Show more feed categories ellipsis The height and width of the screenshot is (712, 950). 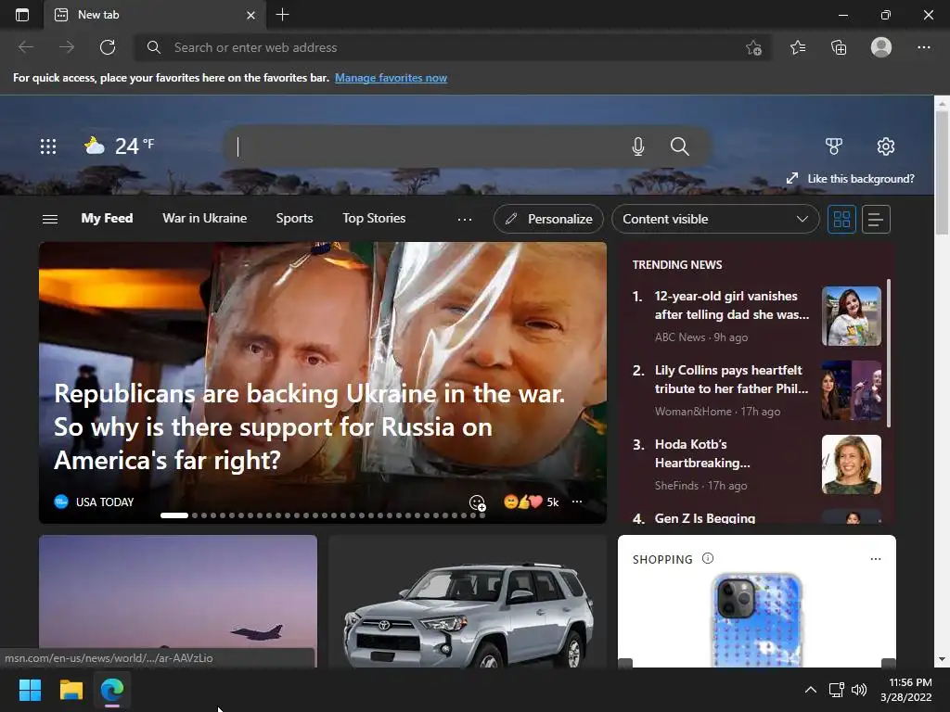click(465, 219)
